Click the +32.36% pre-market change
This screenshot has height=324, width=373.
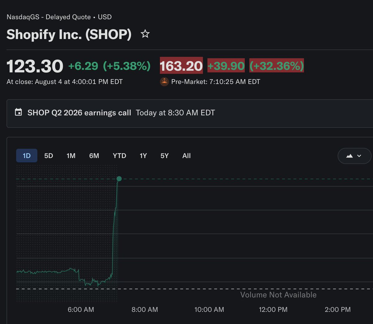click(x=277, y=66)
